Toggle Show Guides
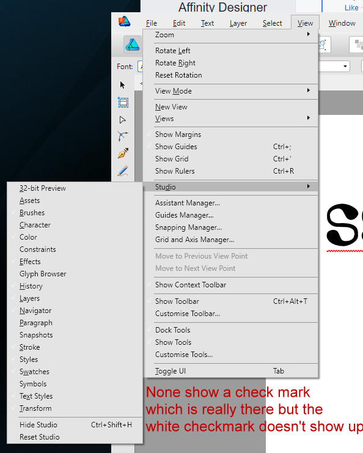The height and width of the screenshot is (453, 363). [x=231, y=147]
